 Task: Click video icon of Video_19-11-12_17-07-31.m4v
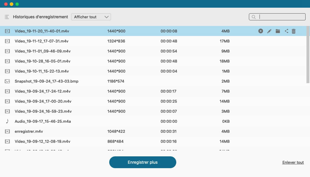click(7, 41)
